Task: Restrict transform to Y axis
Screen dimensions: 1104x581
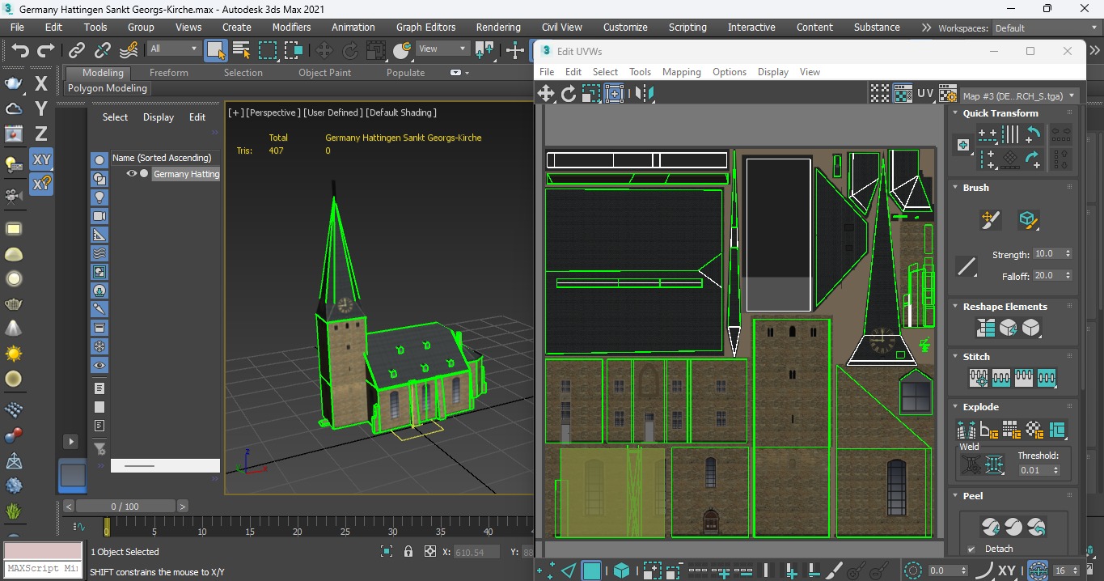Action: pyautogui.click(x=41, y=108)
